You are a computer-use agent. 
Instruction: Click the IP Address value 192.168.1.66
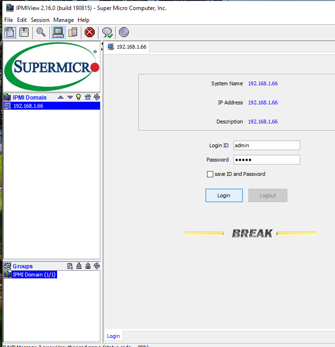tap(263, 102)
